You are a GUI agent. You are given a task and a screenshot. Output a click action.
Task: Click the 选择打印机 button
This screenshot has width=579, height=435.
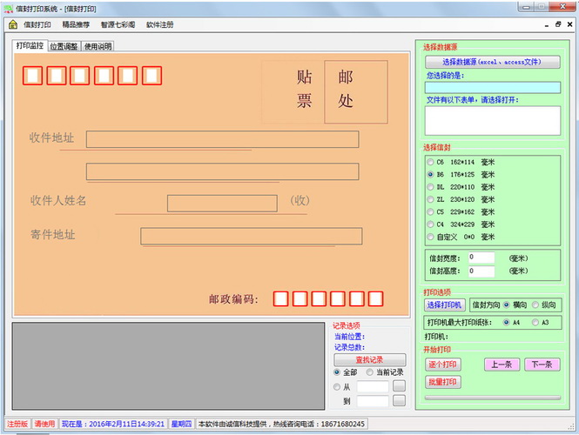(445, 304)
